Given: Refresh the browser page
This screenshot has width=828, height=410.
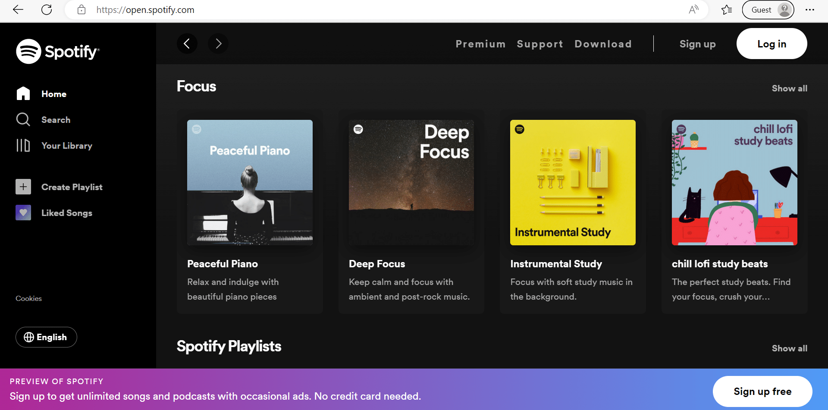Looking at the screenshot, I should click(47, 9).
